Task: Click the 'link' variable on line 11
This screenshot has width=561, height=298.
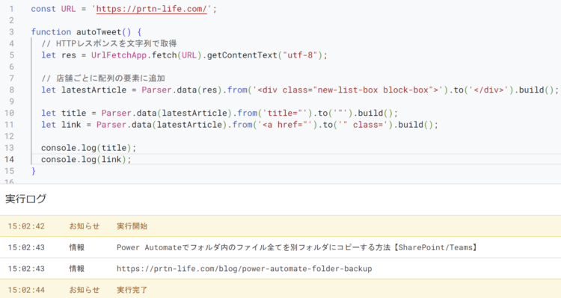Action: click(71, 124)
